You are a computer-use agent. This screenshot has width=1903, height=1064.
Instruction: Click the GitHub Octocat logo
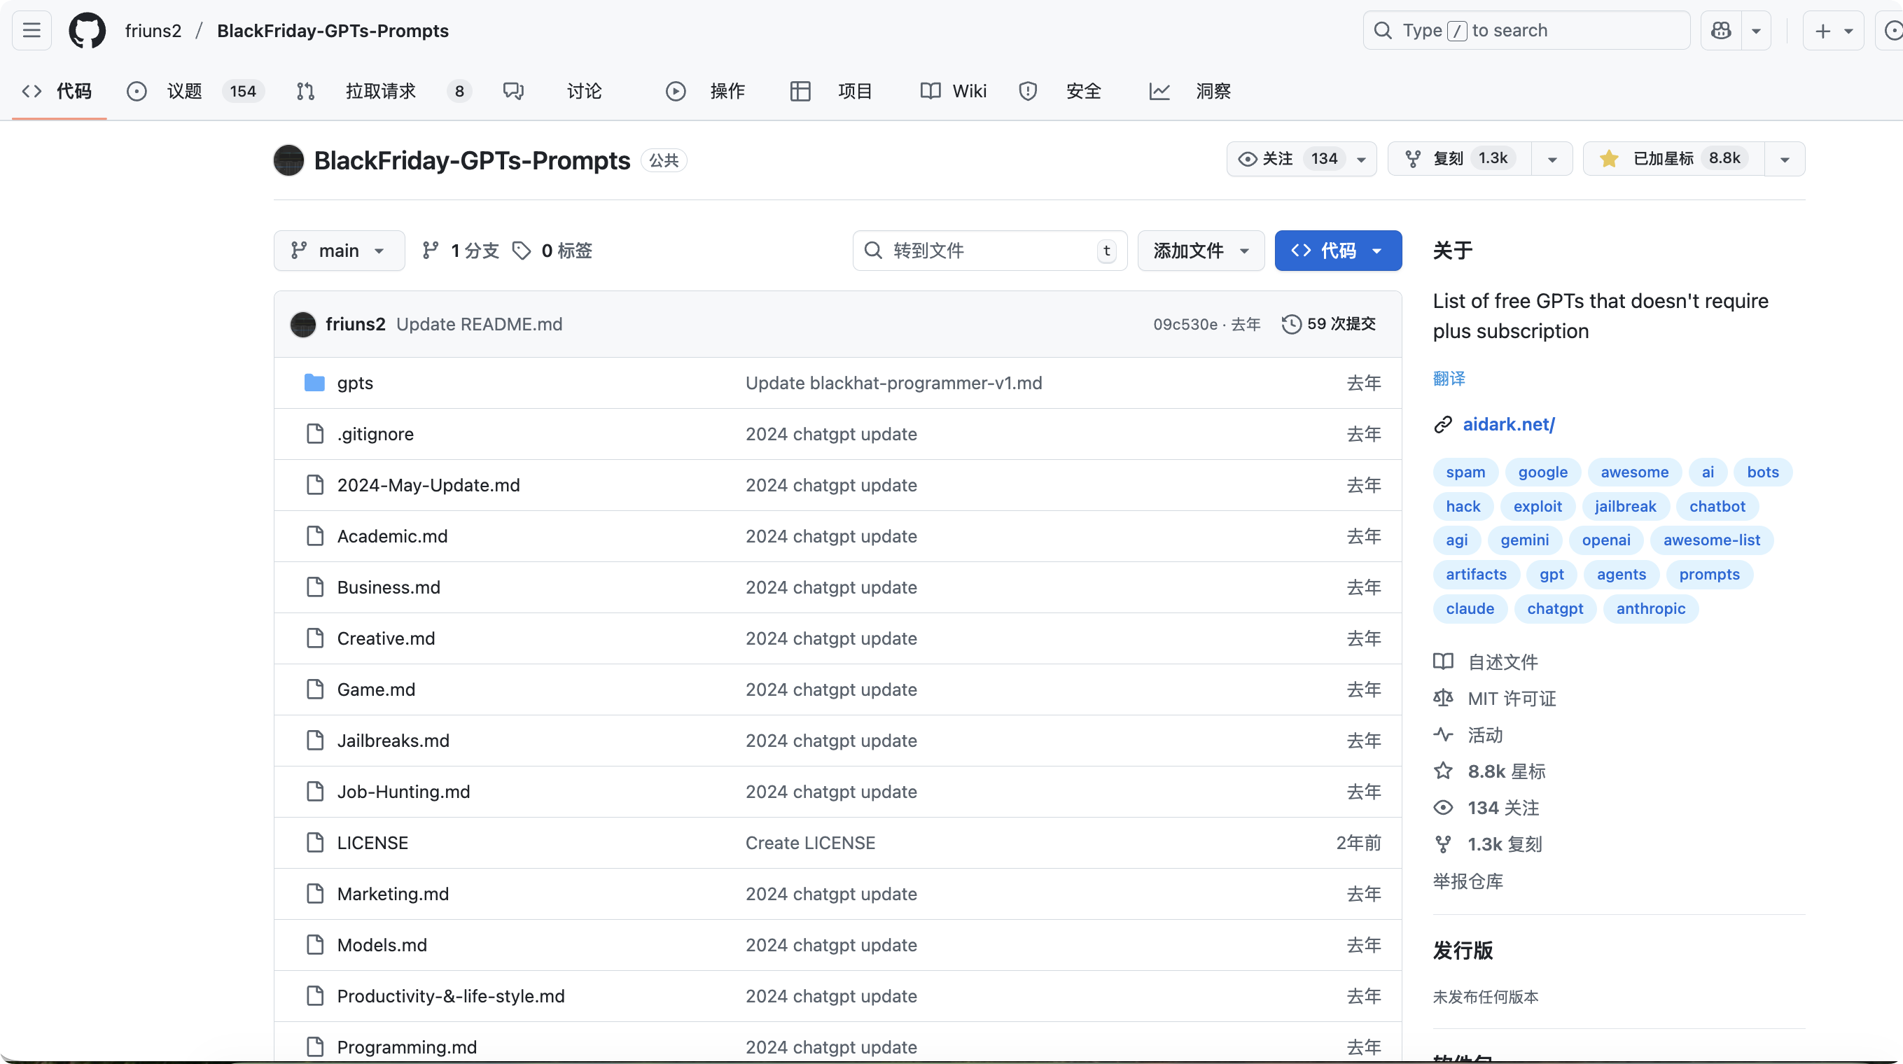click(x=88, y=30)
